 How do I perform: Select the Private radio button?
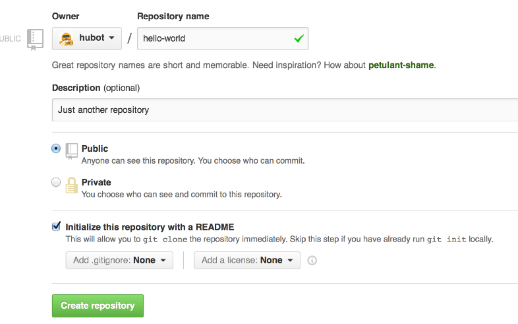click(x=56, y=183)
